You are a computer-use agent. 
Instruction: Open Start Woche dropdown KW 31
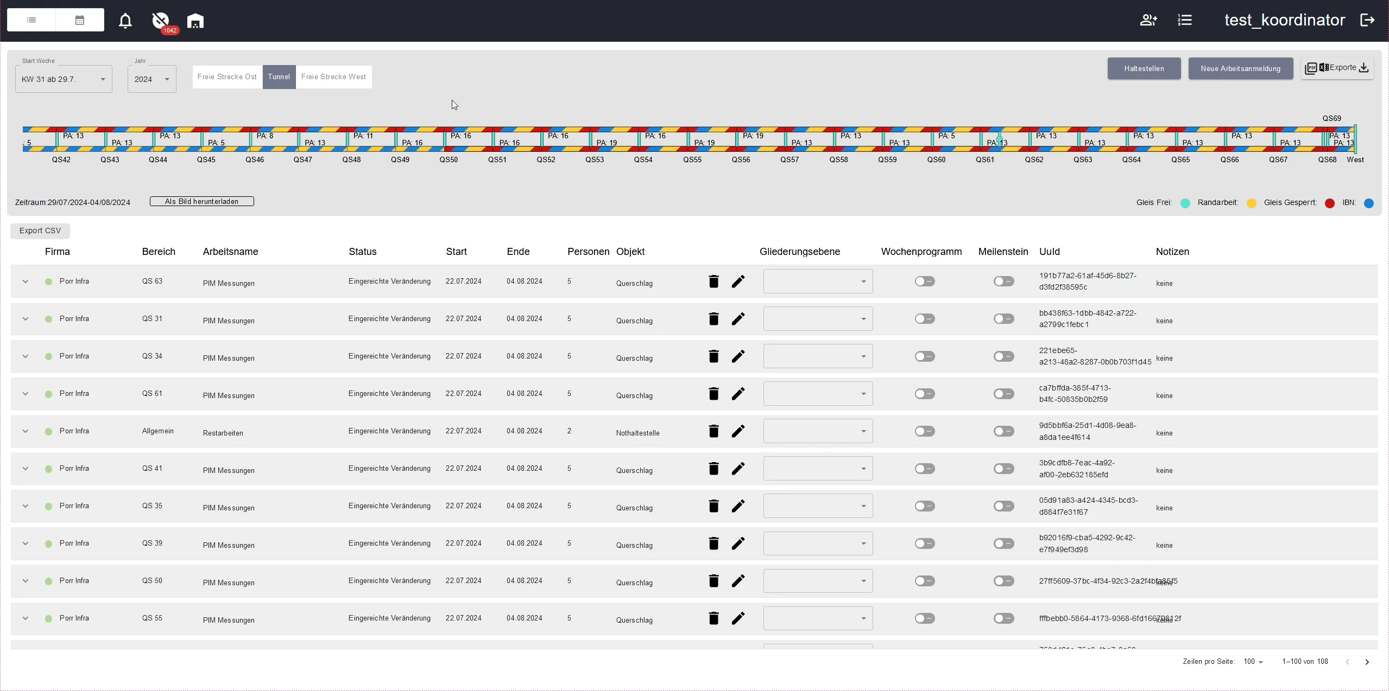64,79
